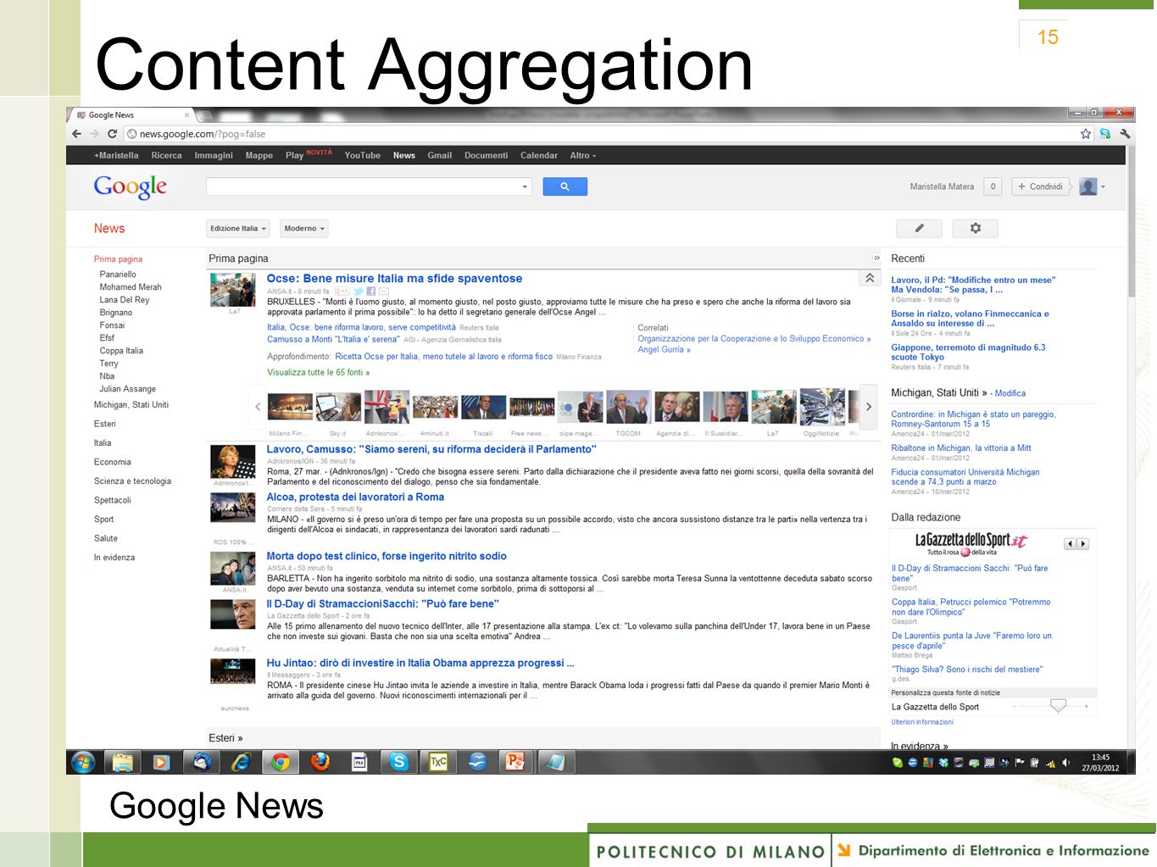Screen dimensions: 1157x867
Task: Open the Chrome wrench menu
Action: (x=1125, y=134)
